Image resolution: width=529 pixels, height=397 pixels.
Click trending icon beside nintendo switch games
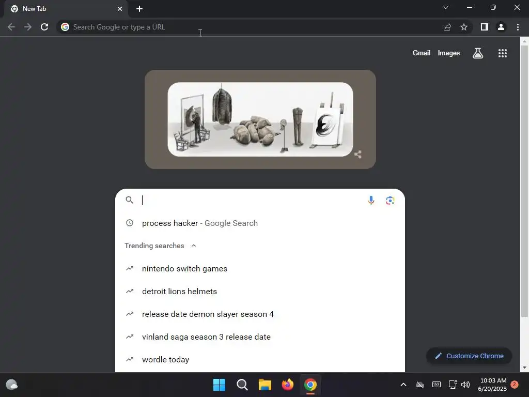tap(130, 268)
